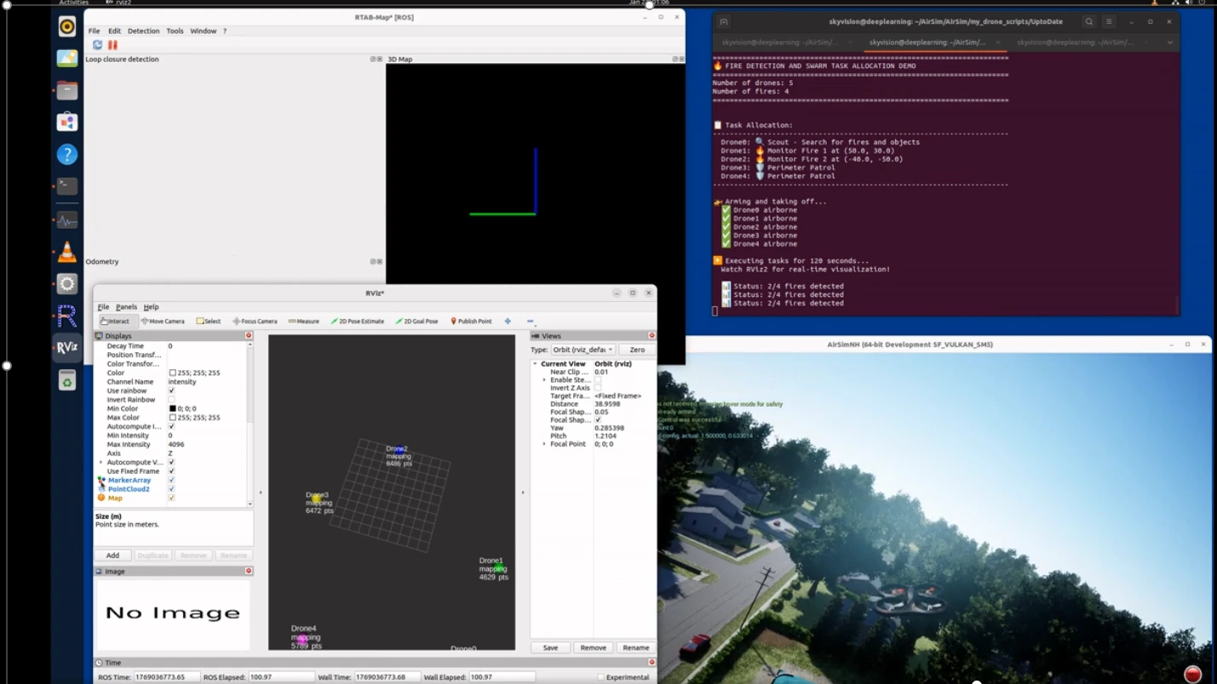Open the view Type dropdown (Orbit)

point(583,350)
